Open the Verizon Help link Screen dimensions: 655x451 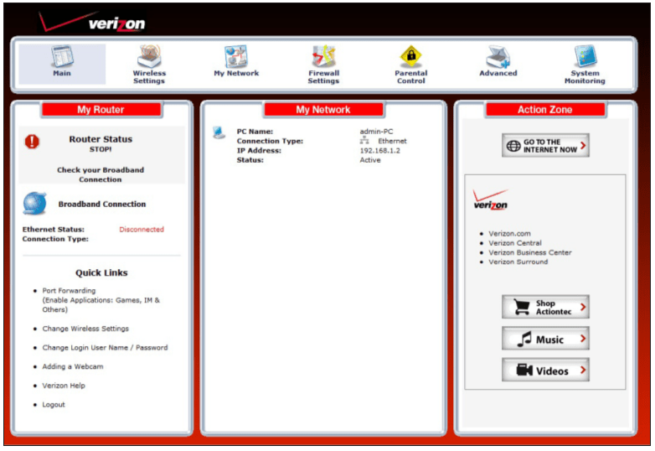pos(64,386)
